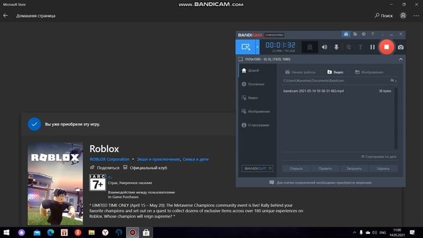Open Поиск in Microsoft Store
Screen dimensions: 423x238
click(383, 16)
